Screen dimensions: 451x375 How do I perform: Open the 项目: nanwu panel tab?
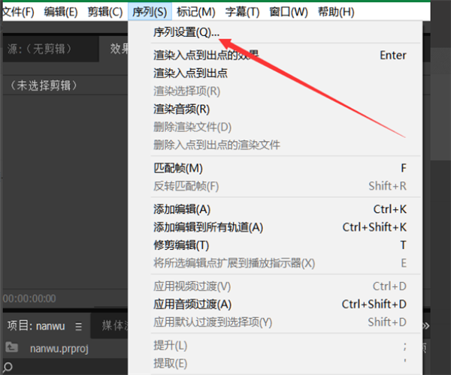(x=36, y=326)
